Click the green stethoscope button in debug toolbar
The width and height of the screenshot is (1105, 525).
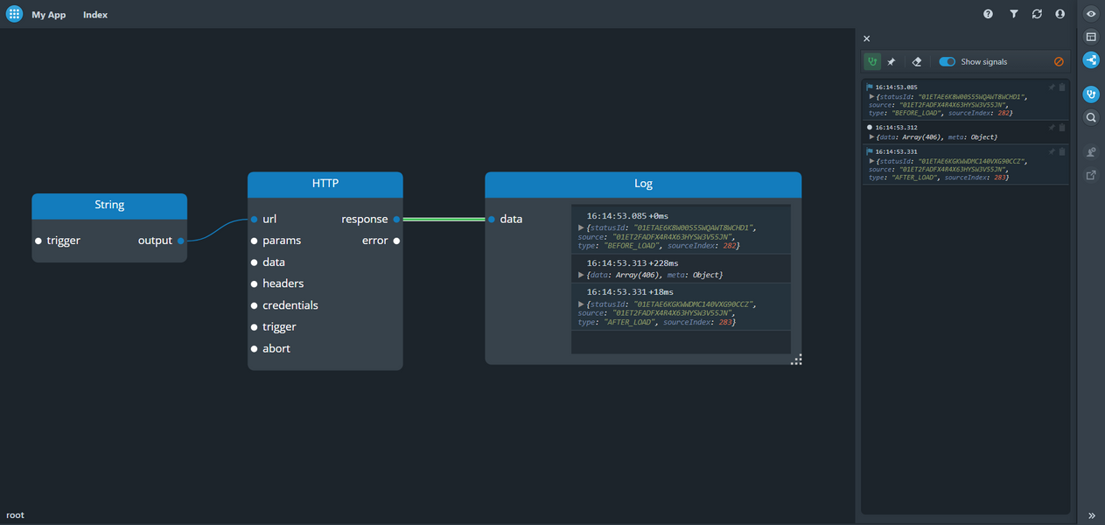tap(872, 62)
